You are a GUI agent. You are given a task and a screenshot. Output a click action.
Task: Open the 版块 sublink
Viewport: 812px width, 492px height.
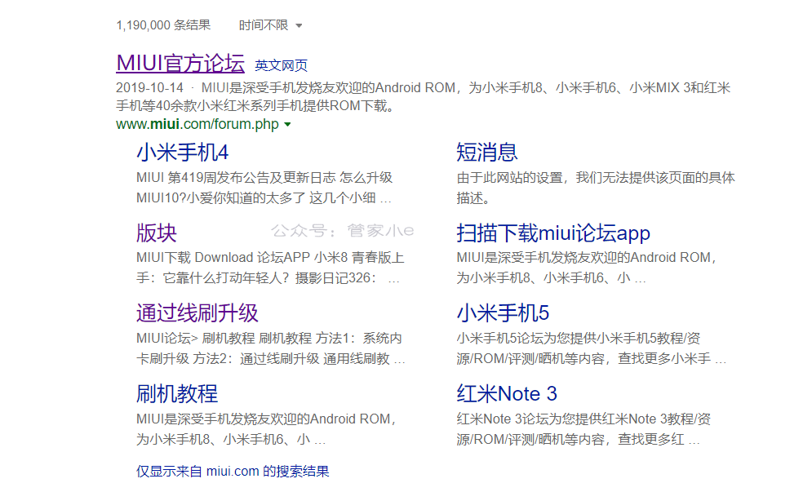tap(157, 233)
